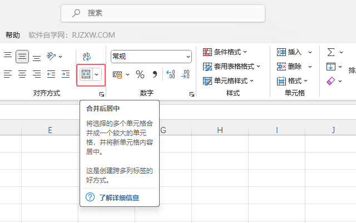Toggle middle vertical alignment

(22, 56)
